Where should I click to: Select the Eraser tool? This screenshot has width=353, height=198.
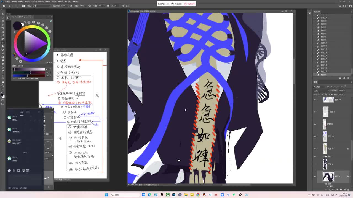[3, 53]
